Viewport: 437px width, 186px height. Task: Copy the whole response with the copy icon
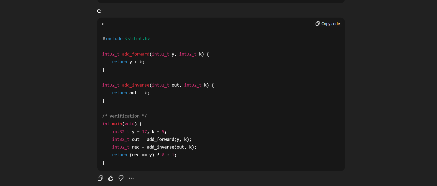100,178
